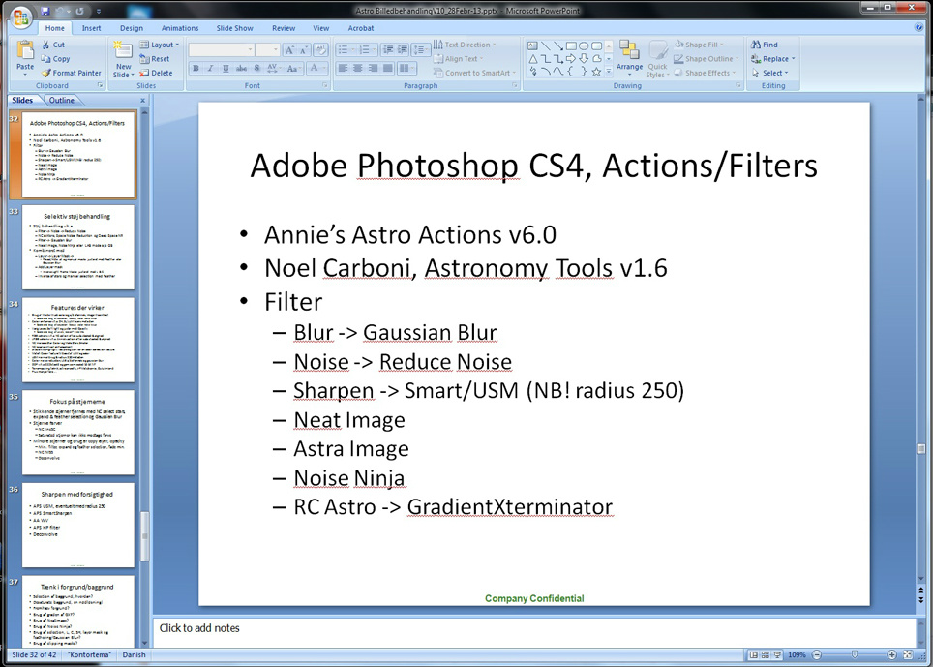
Task: Activate the Format Painter
Action: [71, 73]
